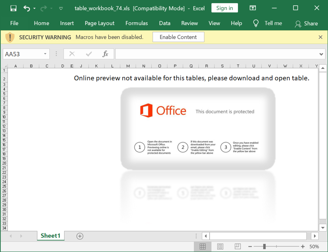Click the 50% zoom level text
The image size is (328, 252).
coord(314,246)
